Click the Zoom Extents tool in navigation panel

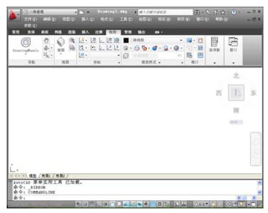[46, 55]
